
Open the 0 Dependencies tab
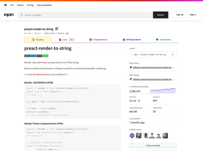pyautogui.click(x=98, y=40)
